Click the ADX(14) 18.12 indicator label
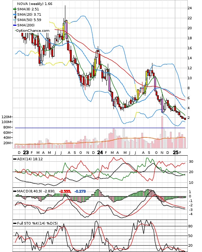The image size is (202, 252). (30, 159)
